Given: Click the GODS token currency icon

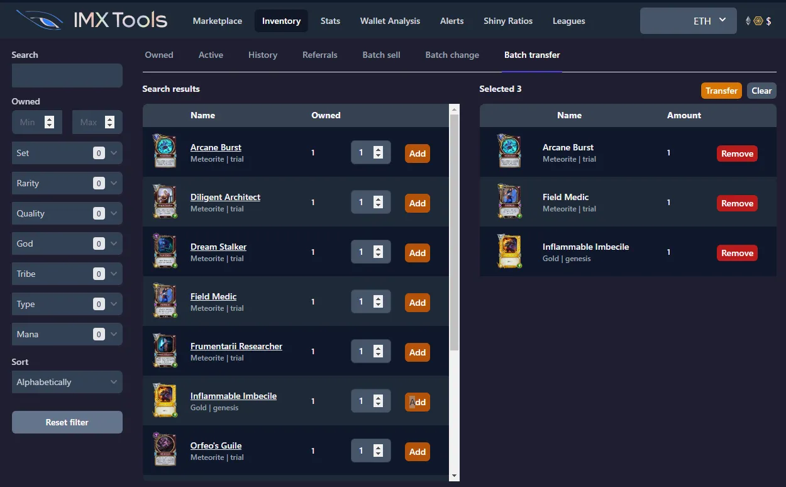Looking at the screenshot, I should click(758, 21).
